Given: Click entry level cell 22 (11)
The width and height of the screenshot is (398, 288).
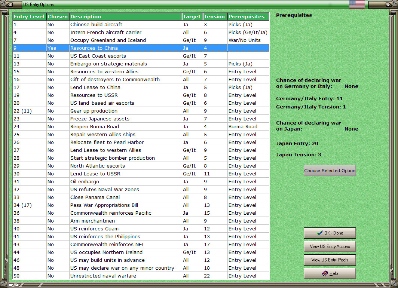Looking at the screenshot, I should (x=30, y=111).
